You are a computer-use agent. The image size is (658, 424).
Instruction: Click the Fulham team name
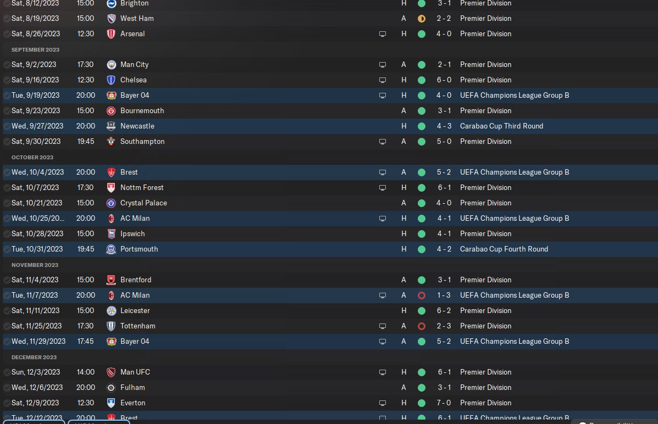pos(132,387)
